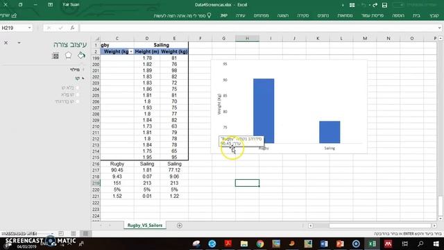Image resolution: width=444 pixels, height=250 pixels.
Task: Open the Name Box dropdown arrow
Action: [29, 28]
